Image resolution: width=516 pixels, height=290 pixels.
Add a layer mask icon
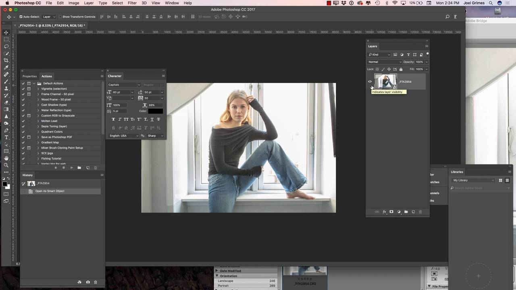391,212
